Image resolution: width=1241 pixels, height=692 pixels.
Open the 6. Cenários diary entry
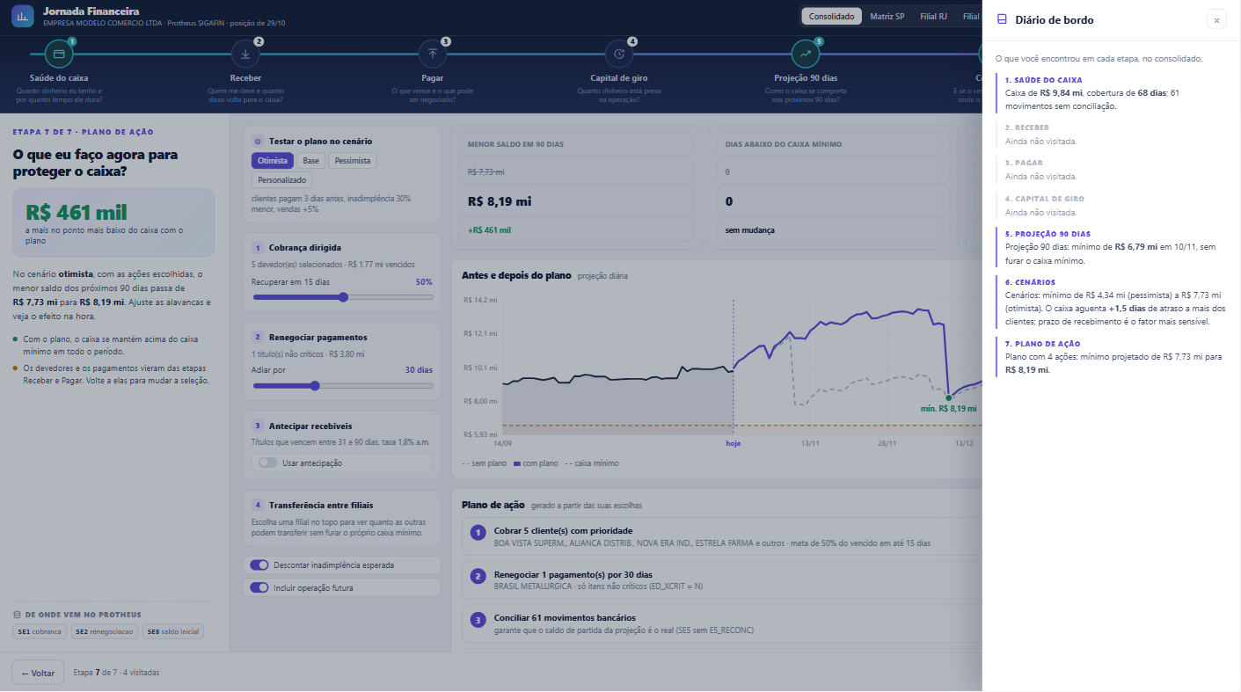pyautogui.click(x=1111, y=302)
